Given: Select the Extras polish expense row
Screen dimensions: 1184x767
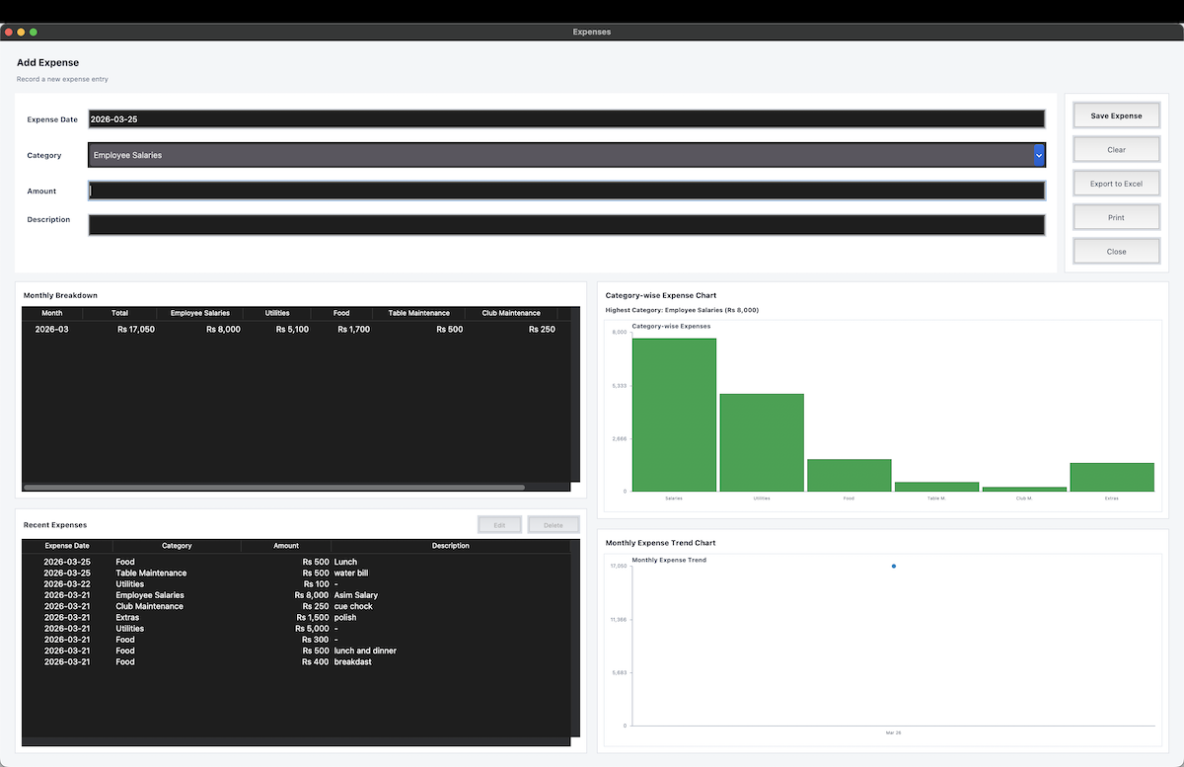Looking at the screenshot, I should [x=296, y=617].
